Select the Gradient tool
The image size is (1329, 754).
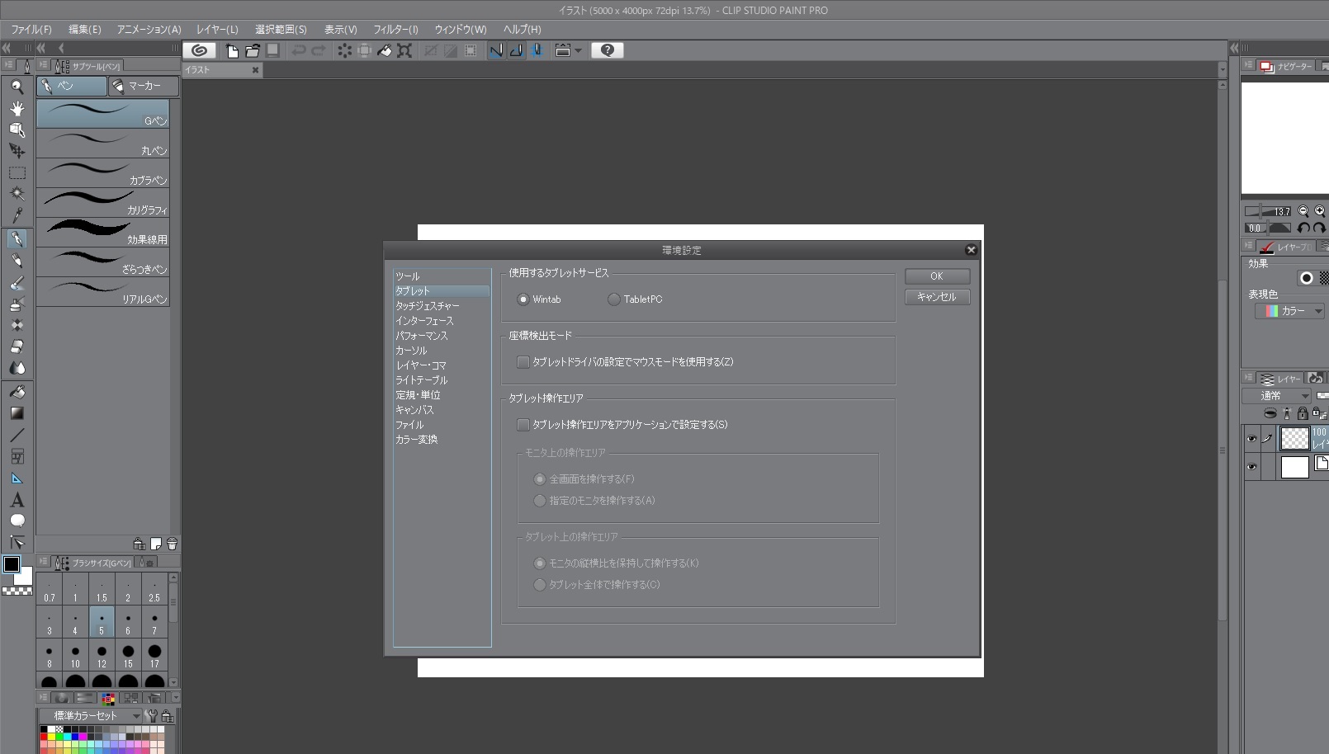tap(17, 413)
